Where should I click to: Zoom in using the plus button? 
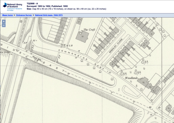pyautogui.click(x=4, y=21)
